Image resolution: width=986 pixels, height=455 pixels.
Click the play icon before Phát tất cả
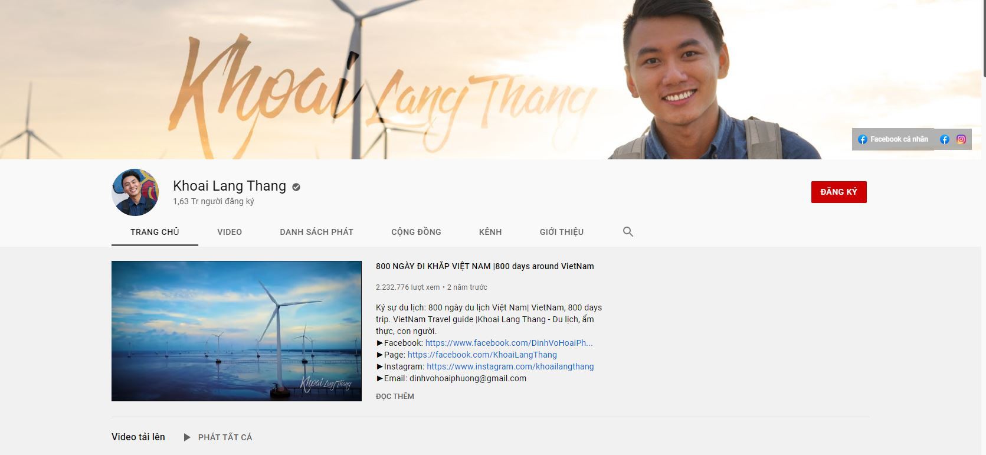(x=187, y=437)
